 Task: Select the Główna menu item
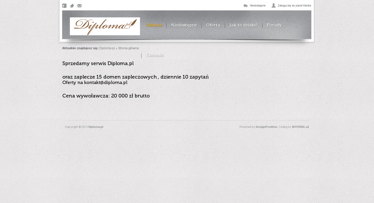coord(154,25)
